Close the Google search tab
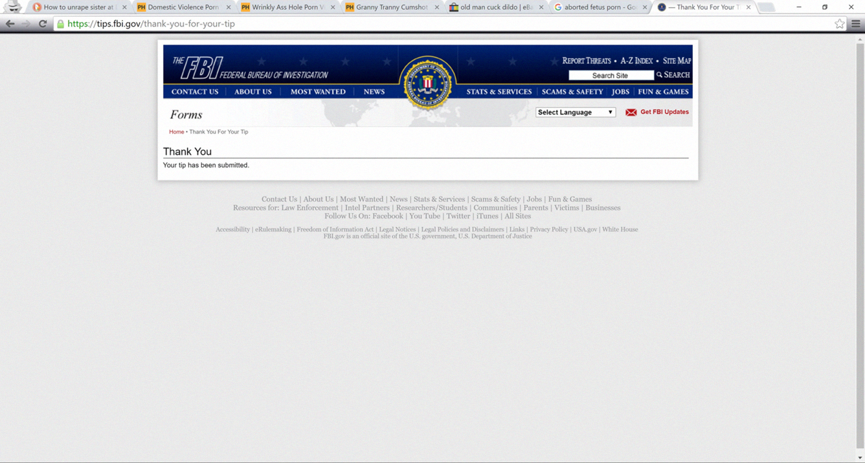 coord(645,7)
